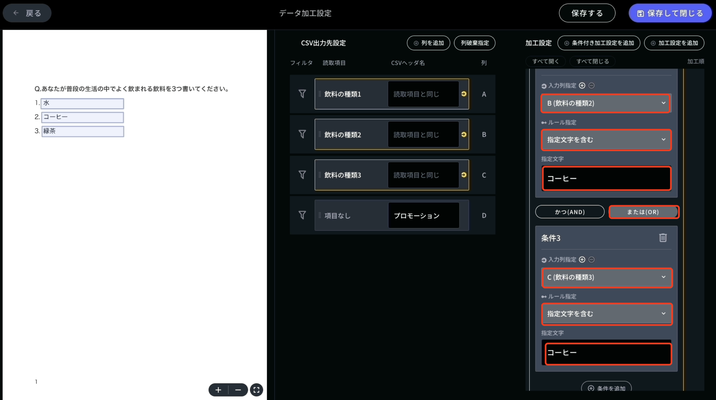Click 条件を追加 to add a condition
716x400 pixels.
607,388
